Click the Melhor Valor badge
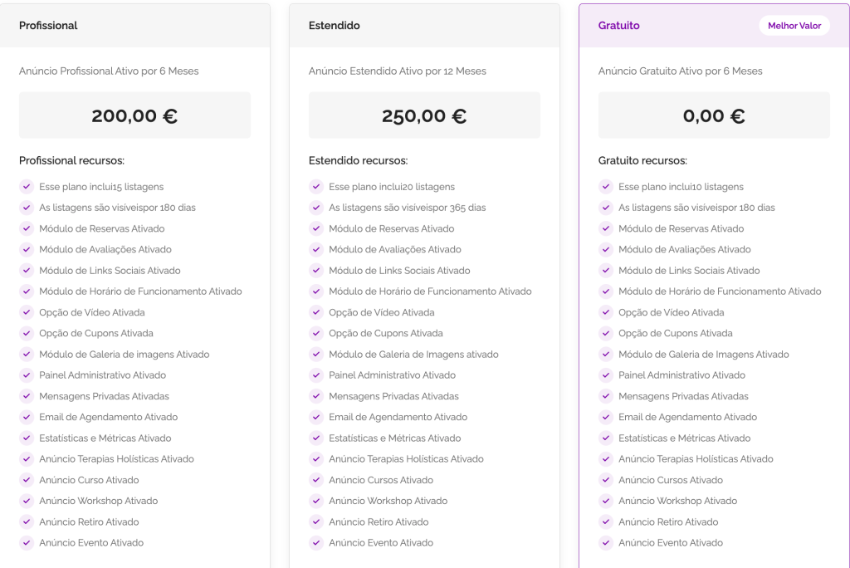Viewport: 850px width, 568px height. click(x=794, y=26)
